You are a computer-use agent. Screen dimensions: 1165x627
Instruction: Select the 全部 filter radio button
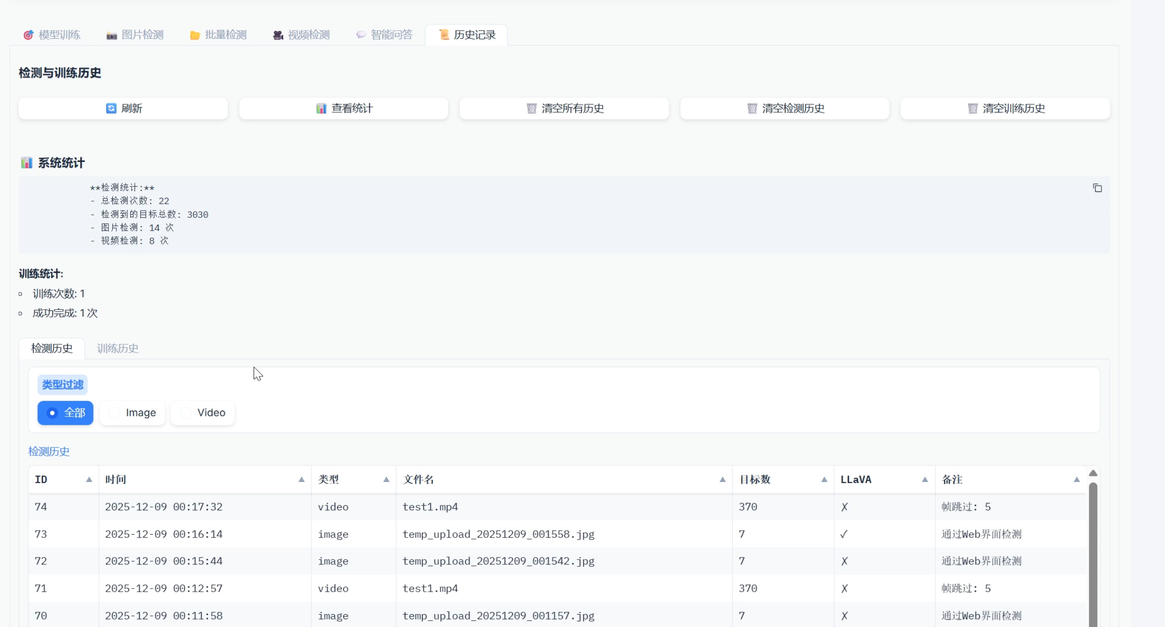click(x=52, y=413)
